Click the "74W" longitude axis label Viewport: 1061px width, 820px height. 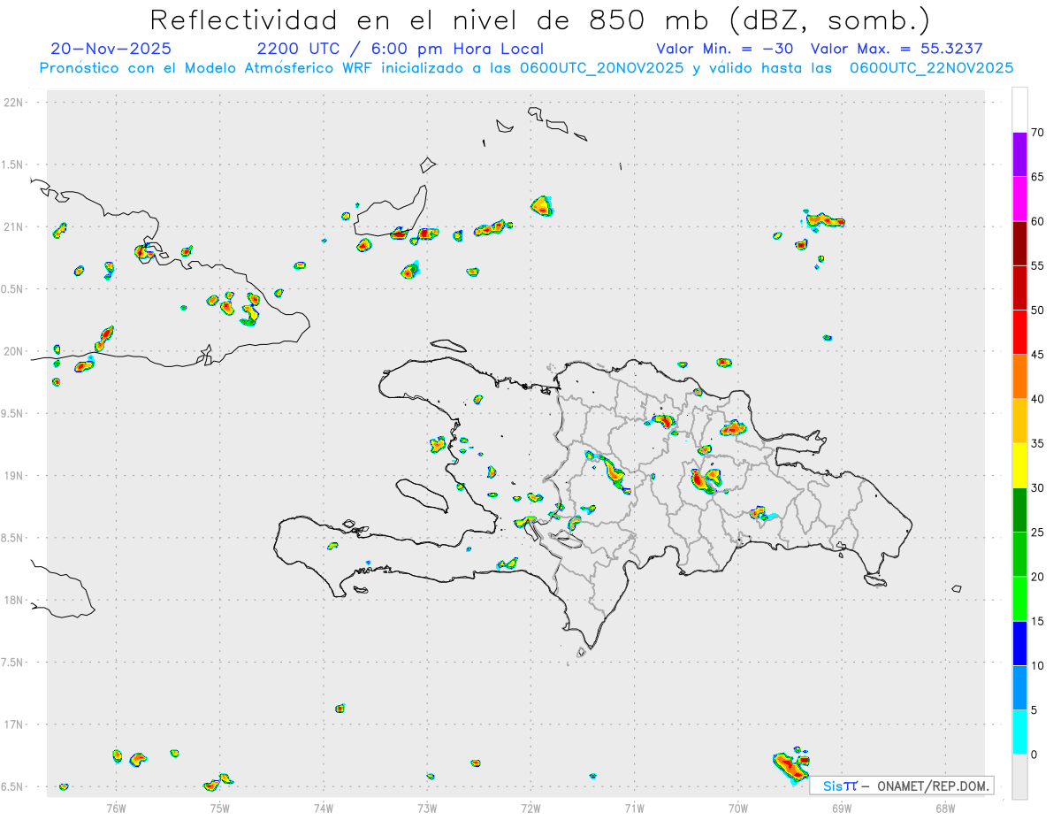pyautogui.click(x=324, y=807)
